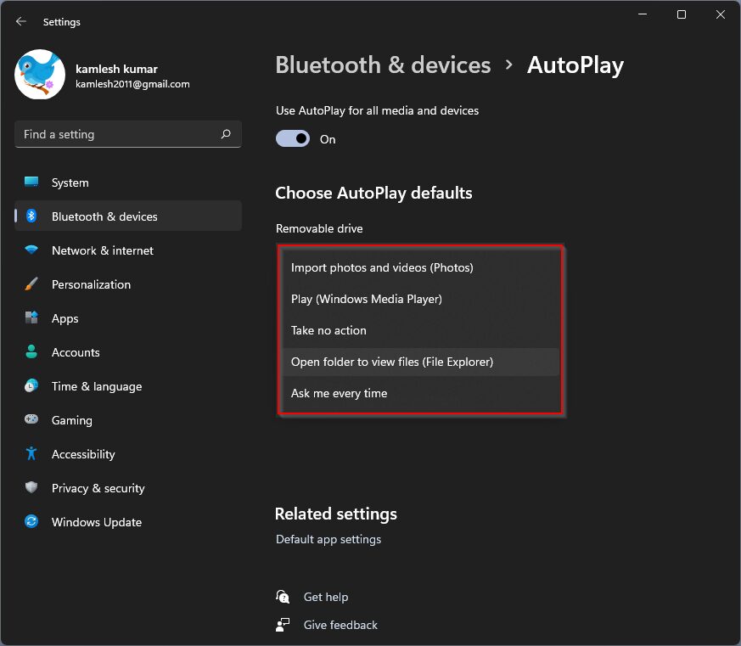Click the Network & internet Wi-Fi icon
Viewport: 741px width, 646px height.
tap(31, 250)
